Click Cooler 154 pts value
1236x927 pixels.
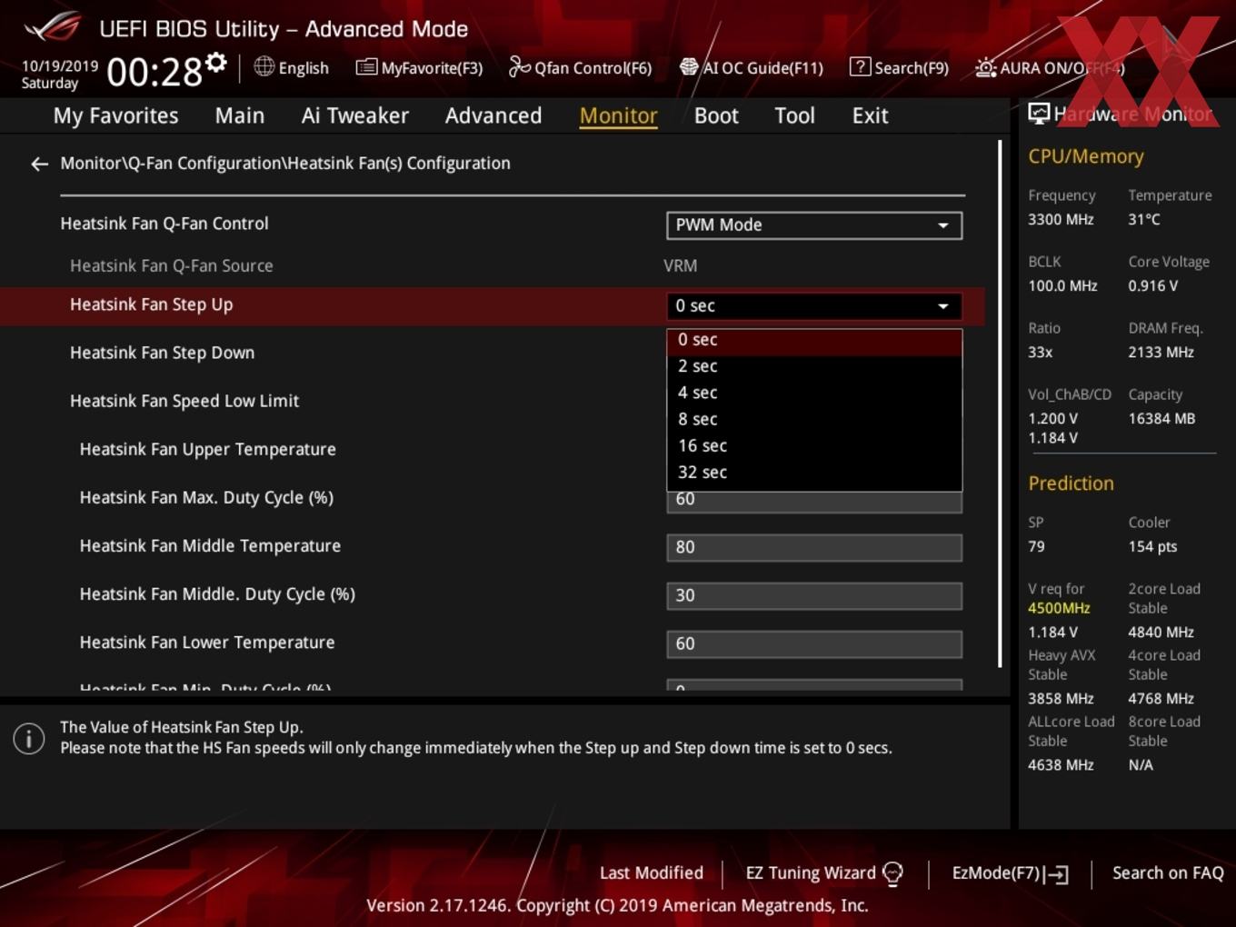pyautogui.click(x=1152, y=546)
